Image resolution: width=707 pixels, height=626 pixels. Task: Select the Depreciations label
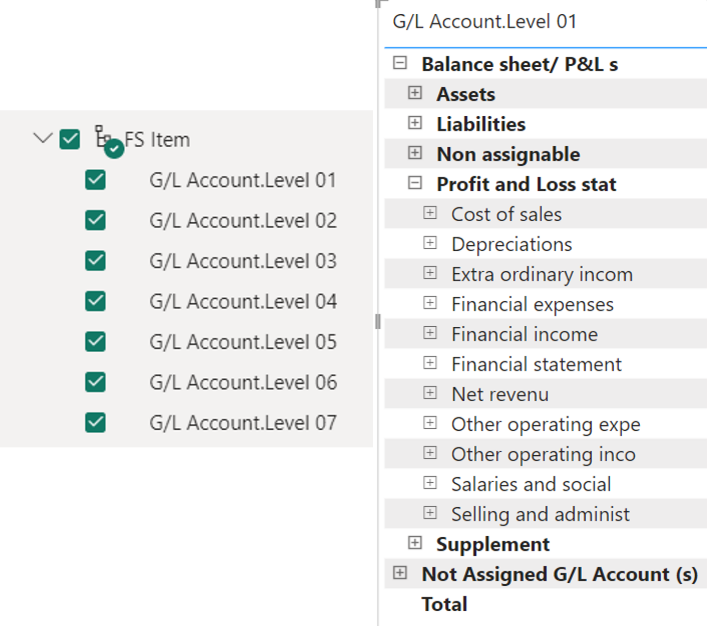pos(512,244)
